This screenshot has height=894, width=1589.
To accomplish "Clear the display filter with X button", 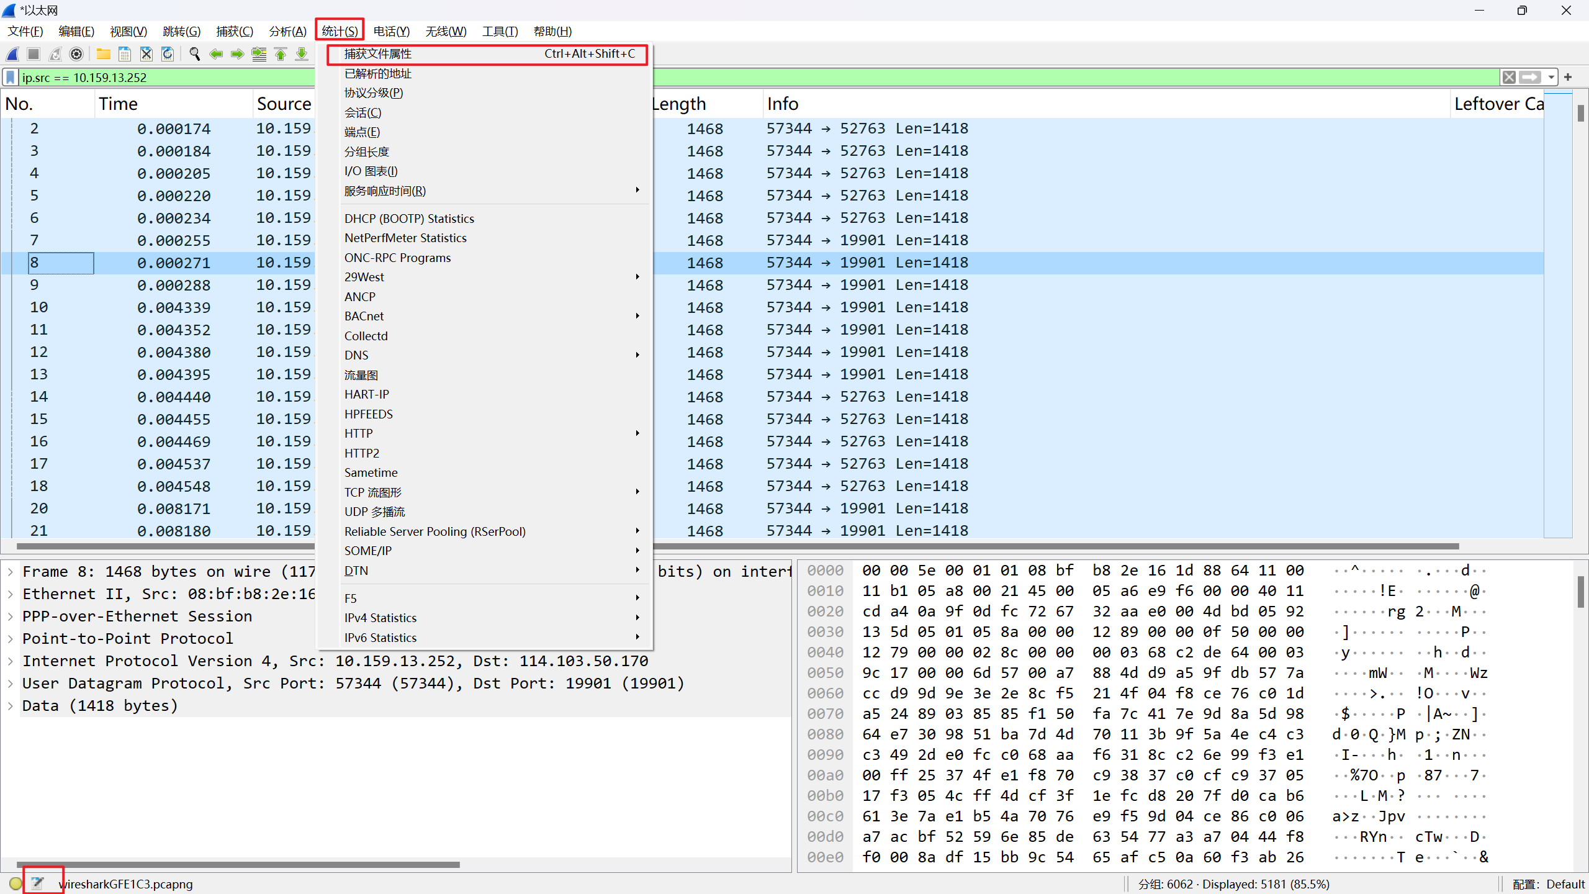I will click(x=1509, y=78).
